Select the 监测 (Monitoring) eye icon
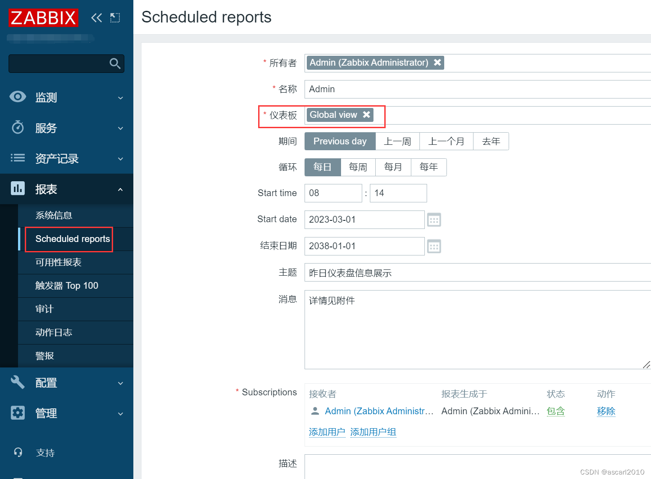This screenshot has width=651, height=479. pos(17,97)
